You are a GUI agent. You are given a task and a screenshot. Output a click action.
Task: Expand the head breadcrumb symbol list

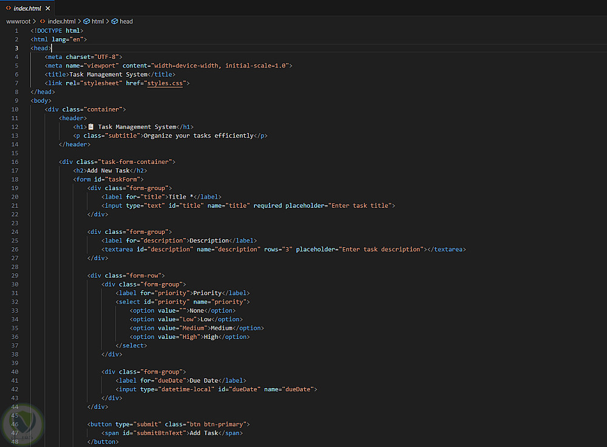126,21
